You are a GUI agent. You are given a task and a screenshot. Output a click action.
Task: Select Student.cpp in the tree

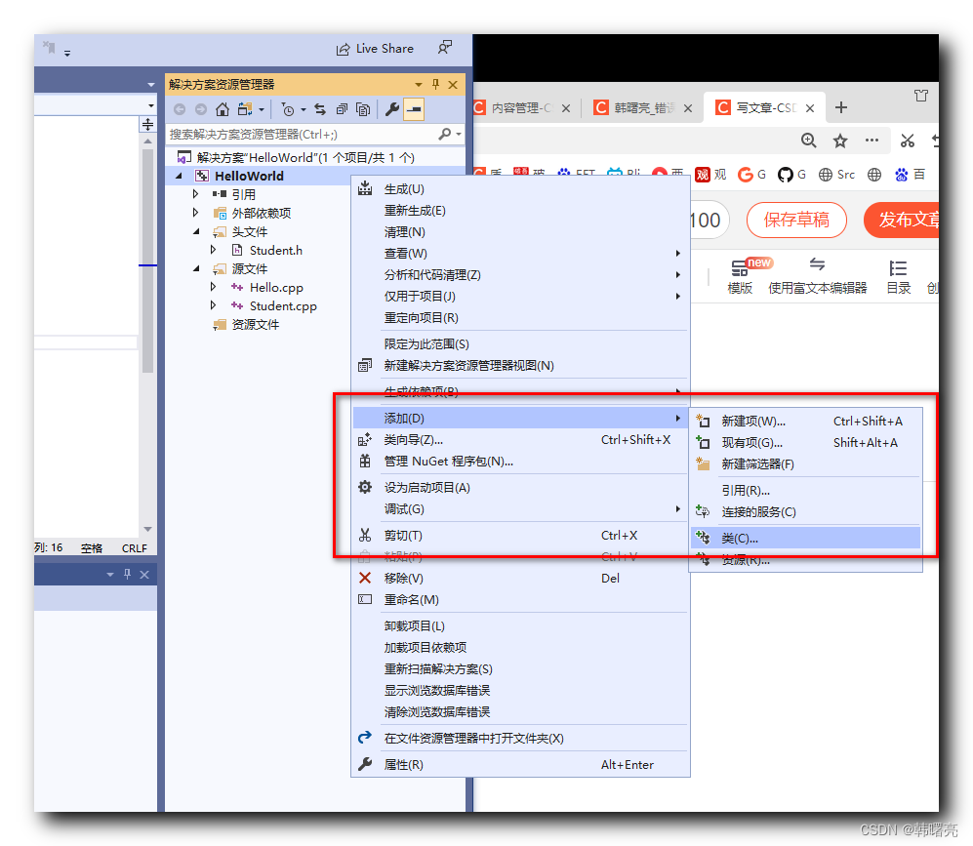coord(283,306)
